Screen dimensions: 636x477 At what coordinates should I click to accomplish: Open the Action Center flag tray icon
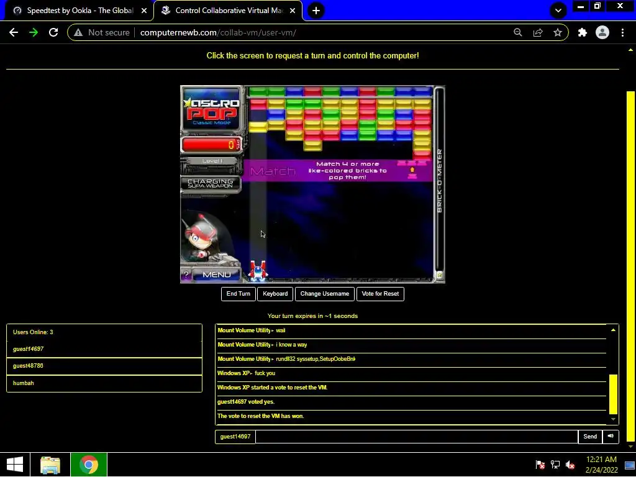[540, 465]
